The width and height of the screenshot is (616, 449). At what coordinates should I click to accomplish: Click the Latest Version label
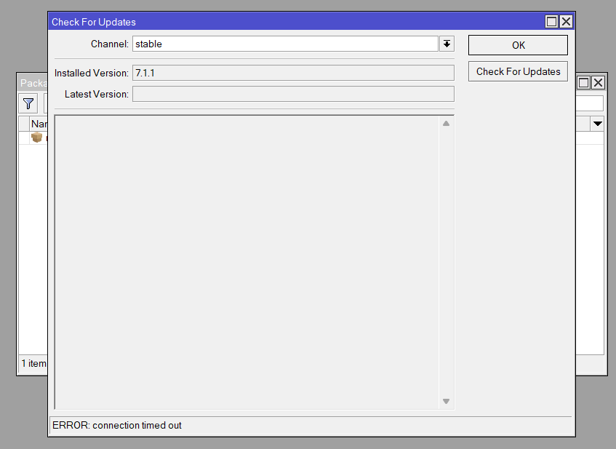tap(97, 95)
